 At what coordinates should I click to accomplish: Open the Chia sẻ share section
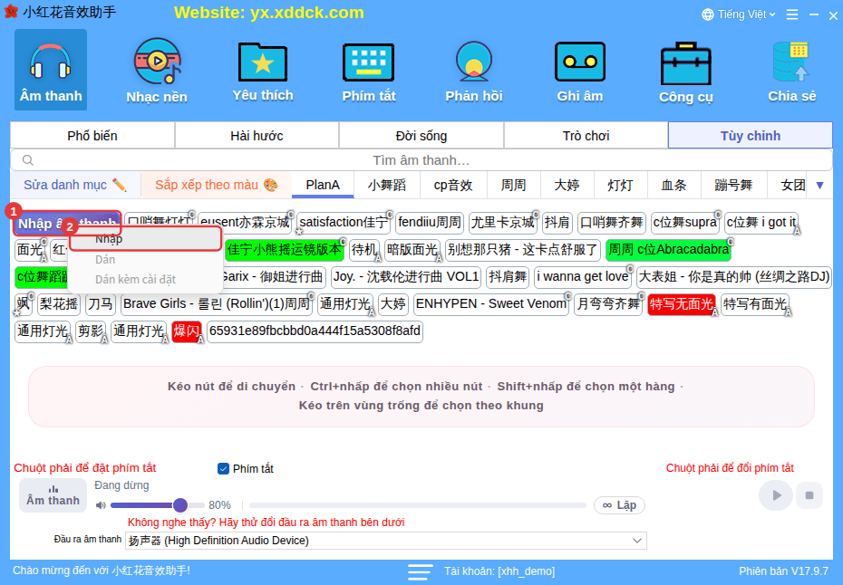click(x=792, y=70)
